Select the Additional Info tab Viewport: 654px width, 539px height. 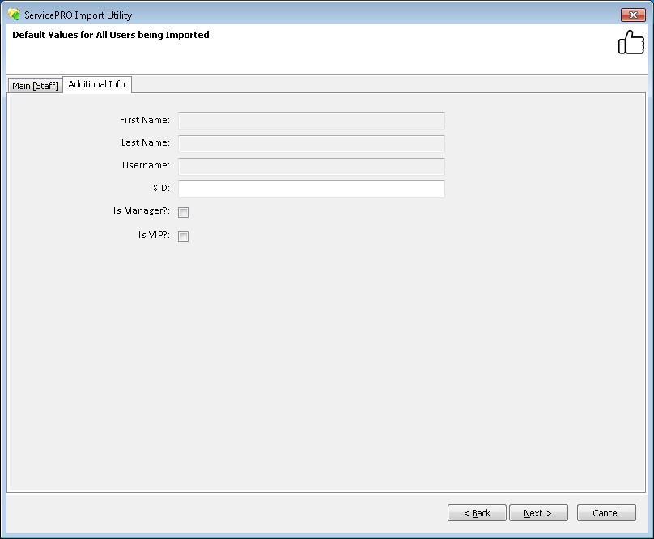[x=96, y=83]
